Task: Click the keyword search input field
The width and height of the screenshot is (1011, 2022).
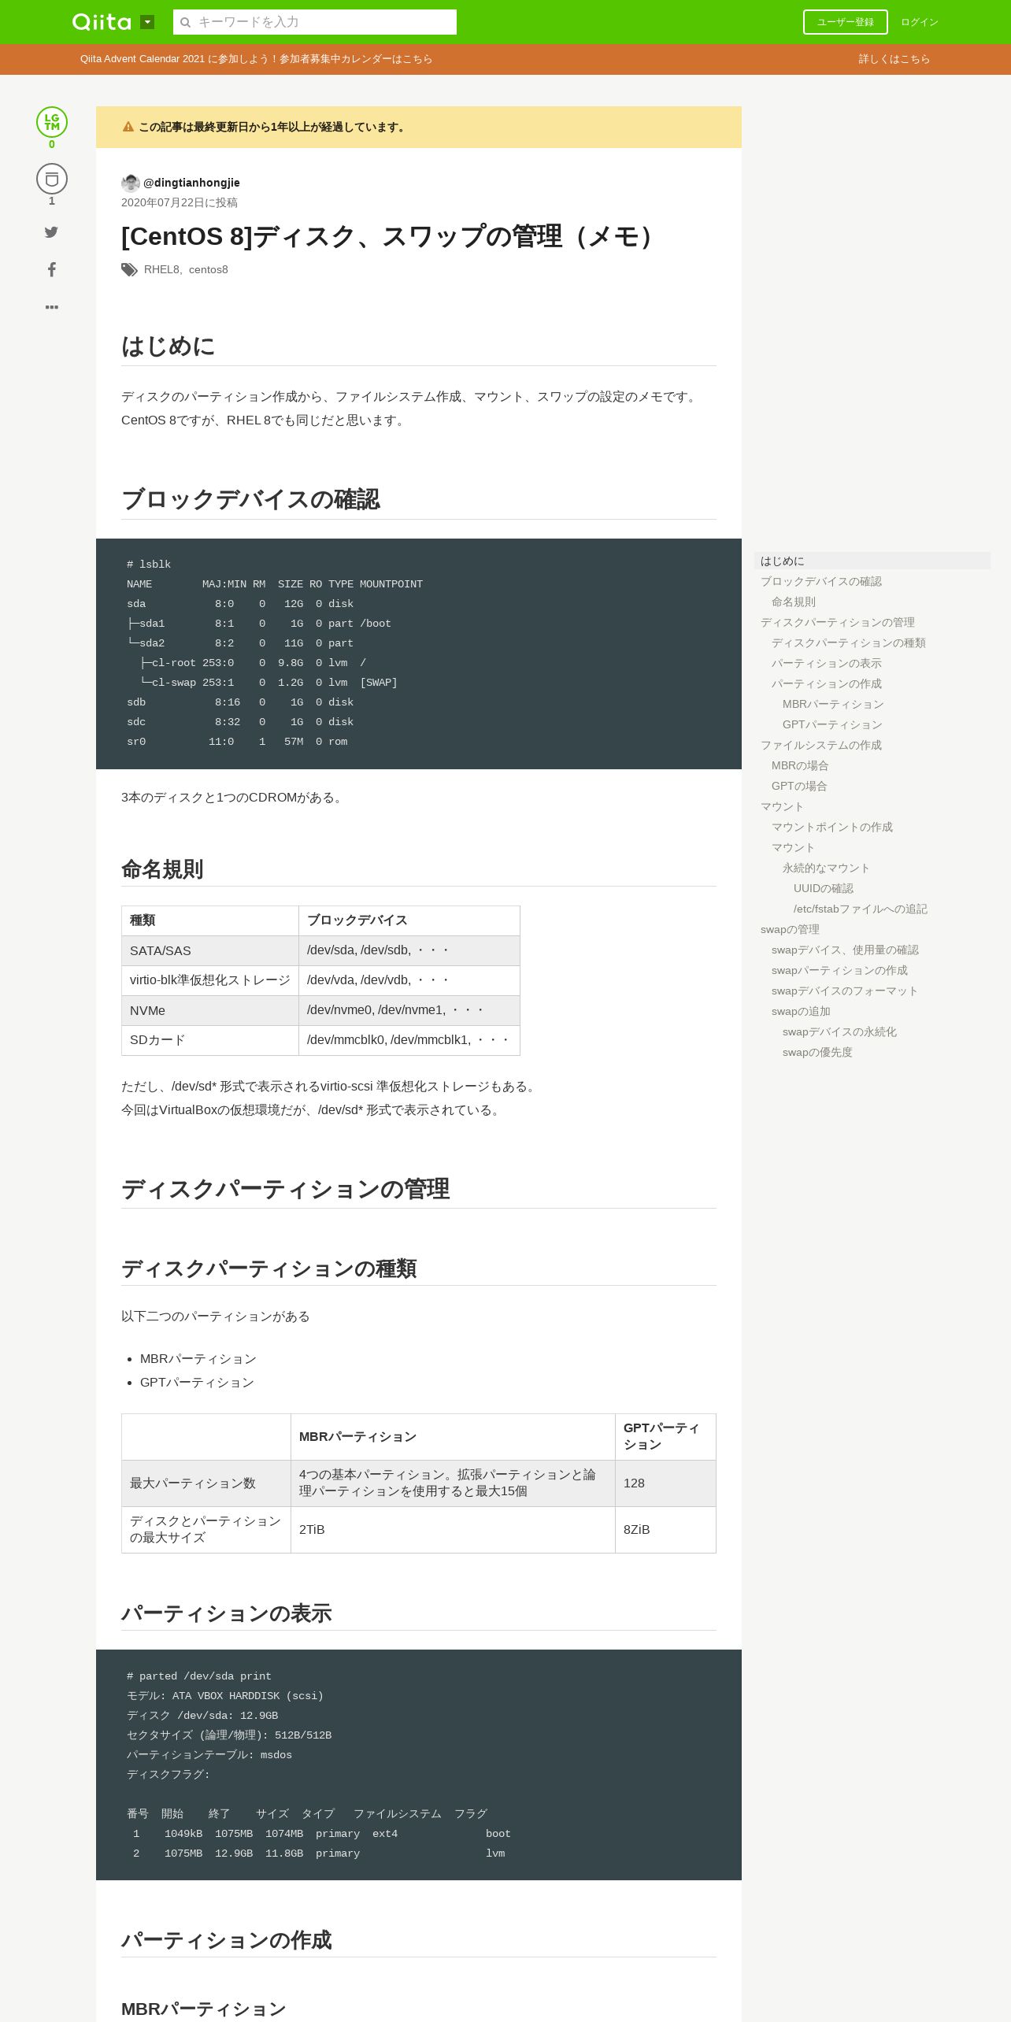Action: click(x=315, y=22)
